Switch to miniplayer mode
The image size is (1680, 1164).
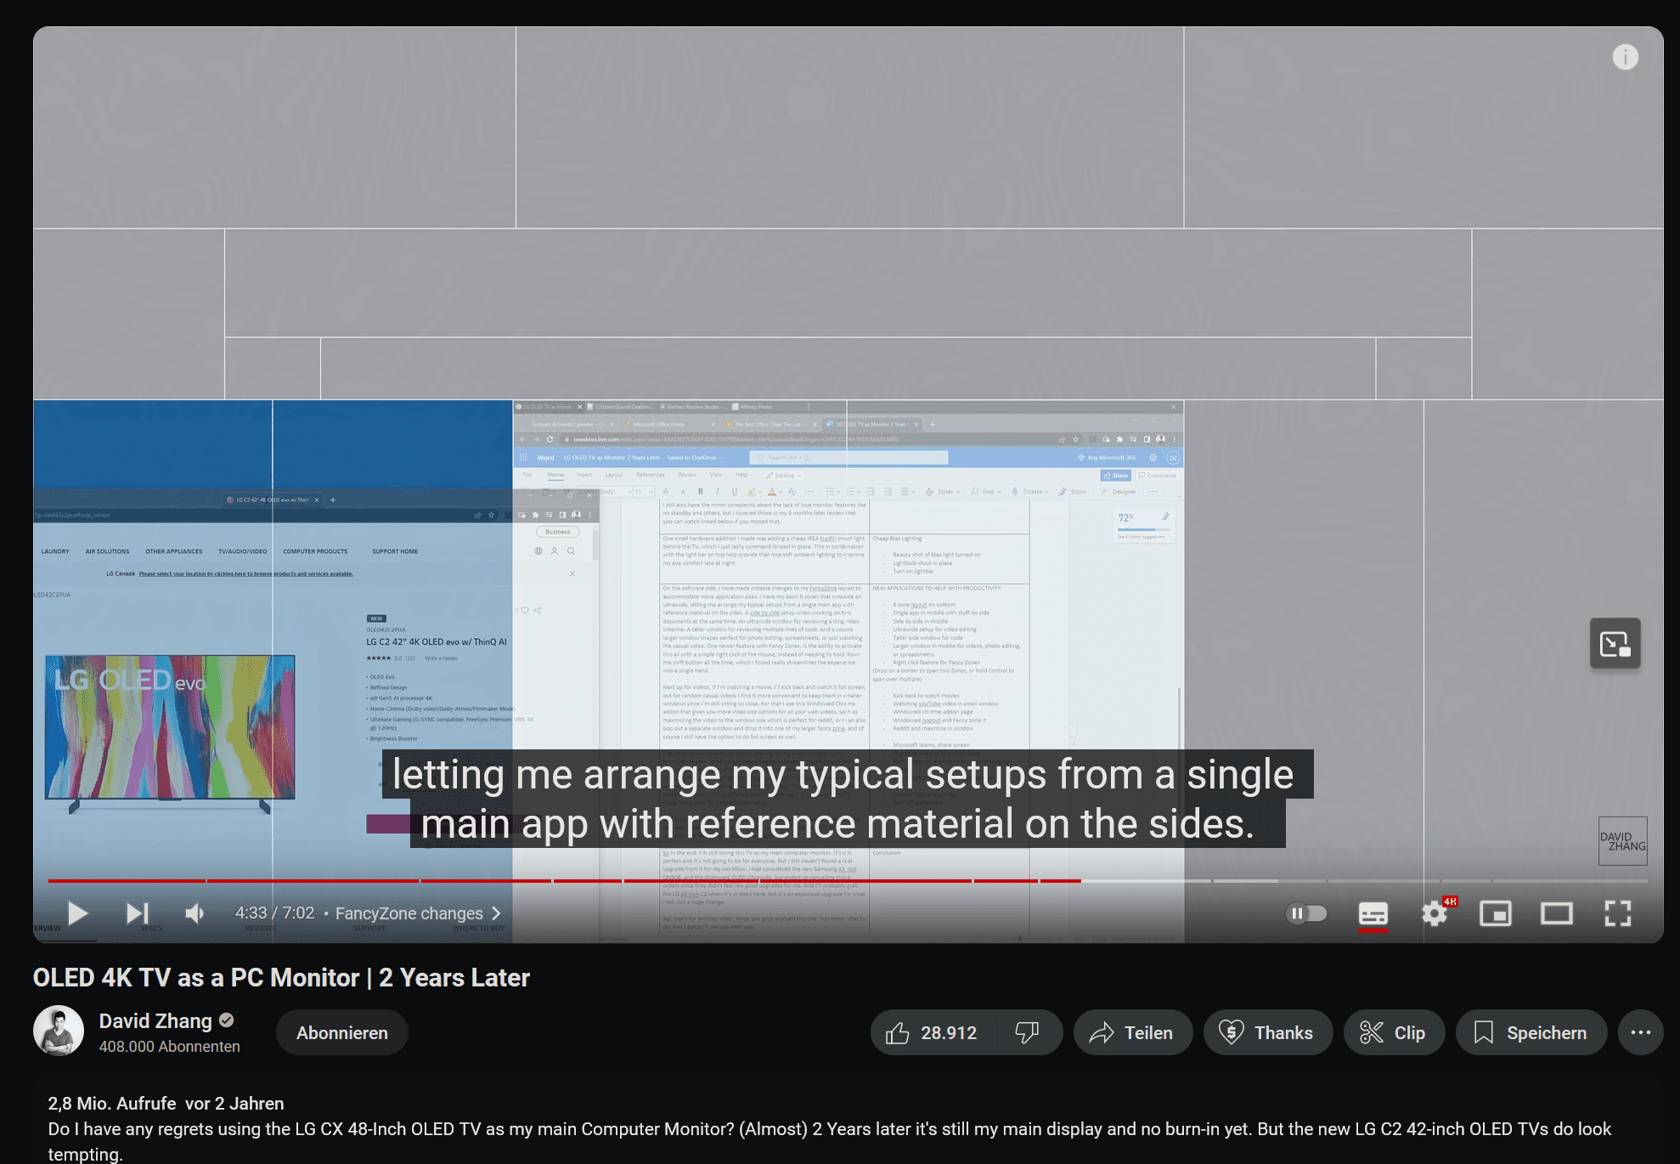click(1496, 913)
